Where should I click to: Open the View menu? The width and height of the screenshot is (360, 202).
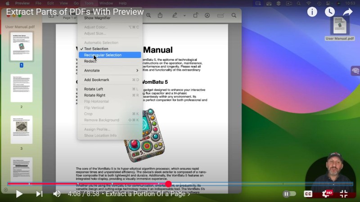(x=63, y=3)
